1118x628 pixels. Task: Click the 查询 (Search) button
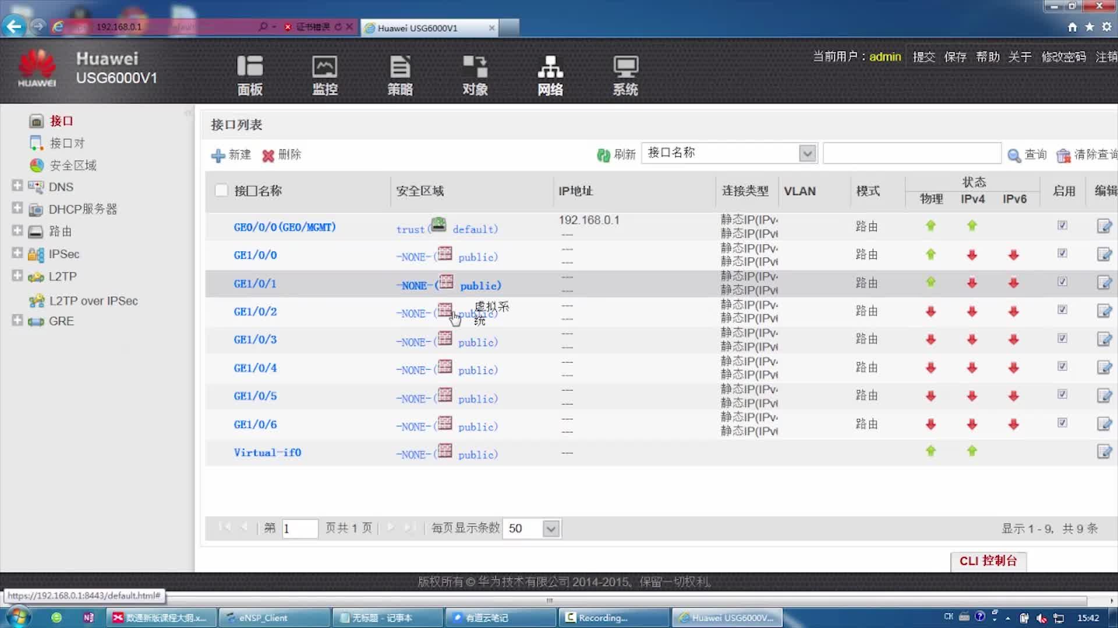tap(1026, 155)
